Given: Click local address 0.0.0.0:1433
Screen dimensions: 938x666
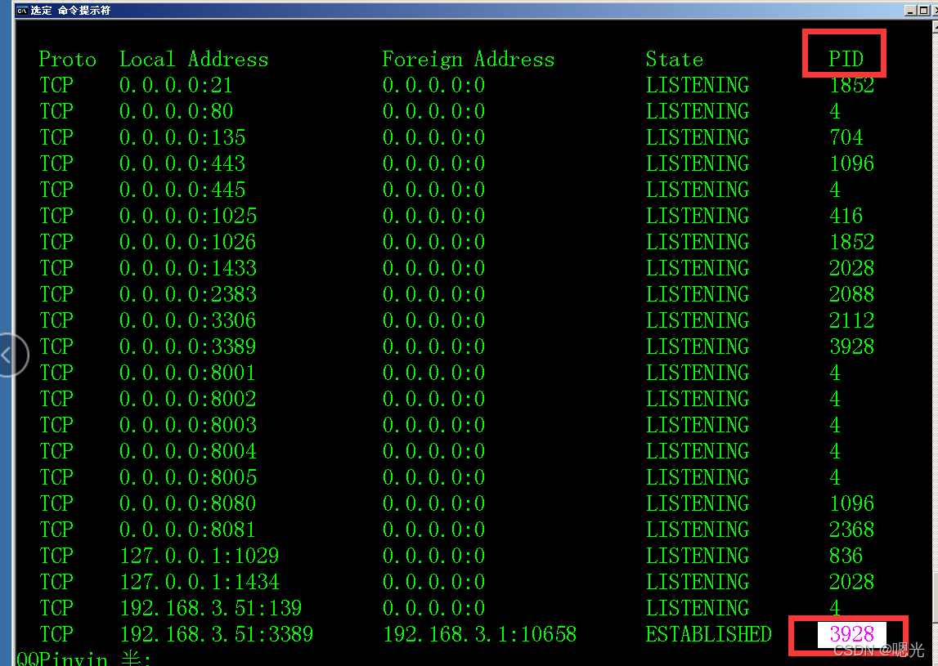Looking at the screenshot, I should tap(188, 268).
